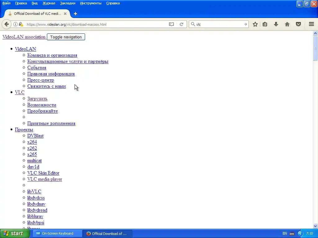Open the Преображайте link
This screenshot has height=238, width=318.
[42, 111]
